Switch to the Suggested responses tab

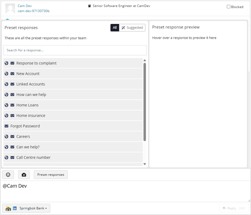[132, 28]
